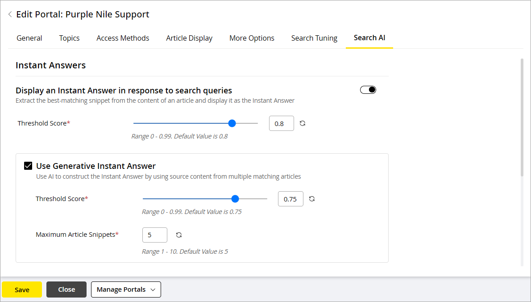Click the Maximum Article Snippets input field
This screenshot has width=531, height=302.
(x=154, y=235)
